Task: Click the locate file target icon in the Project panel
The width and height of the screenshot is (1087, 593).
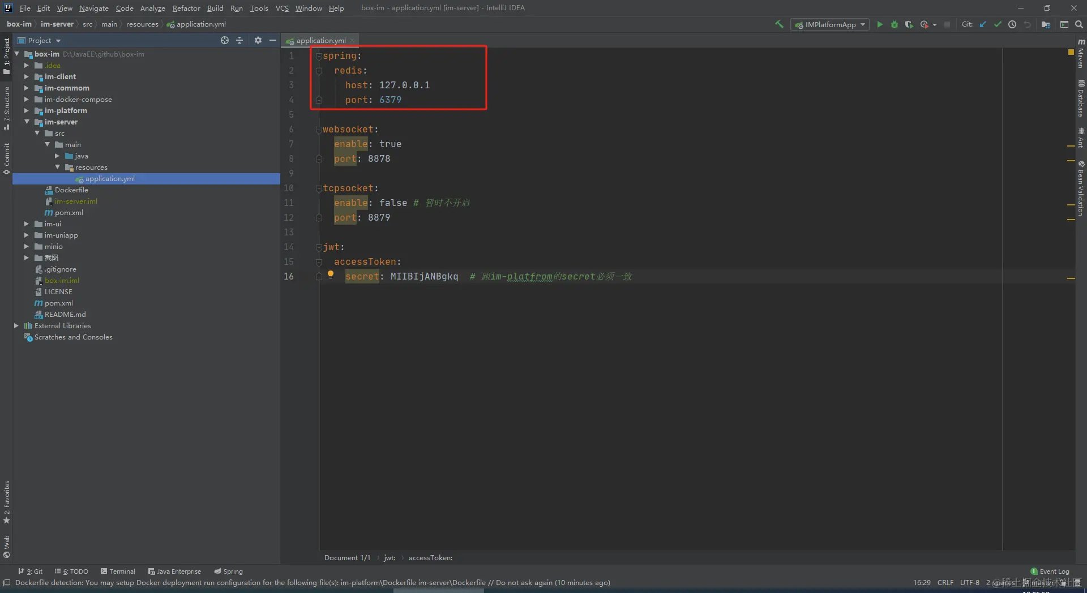Action: 225,40
